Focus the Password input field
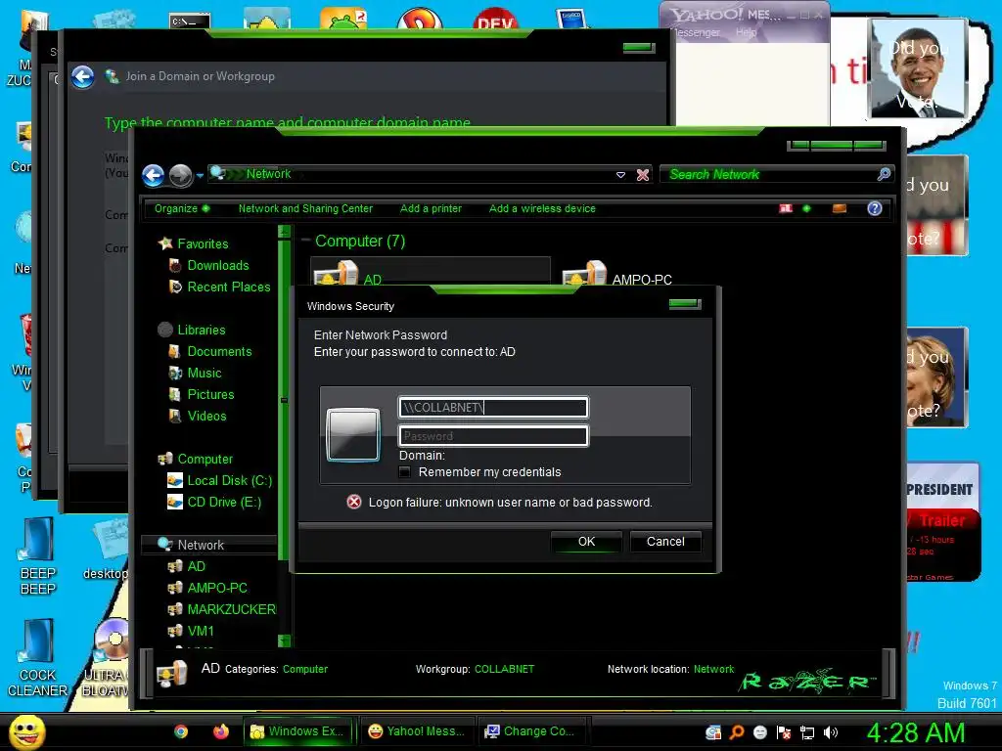Screen dimensions: 1002x751 point(493,436)
